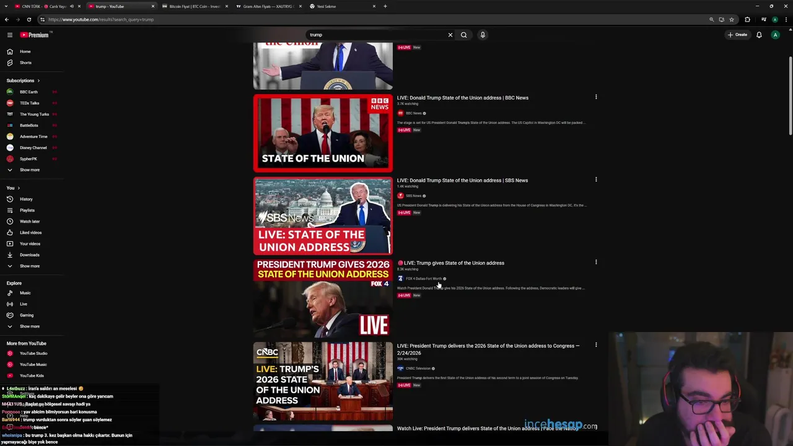Bookmark this page with the star
Image resolution: width=793 pixels, height=446 pixels.
[732, 19]
